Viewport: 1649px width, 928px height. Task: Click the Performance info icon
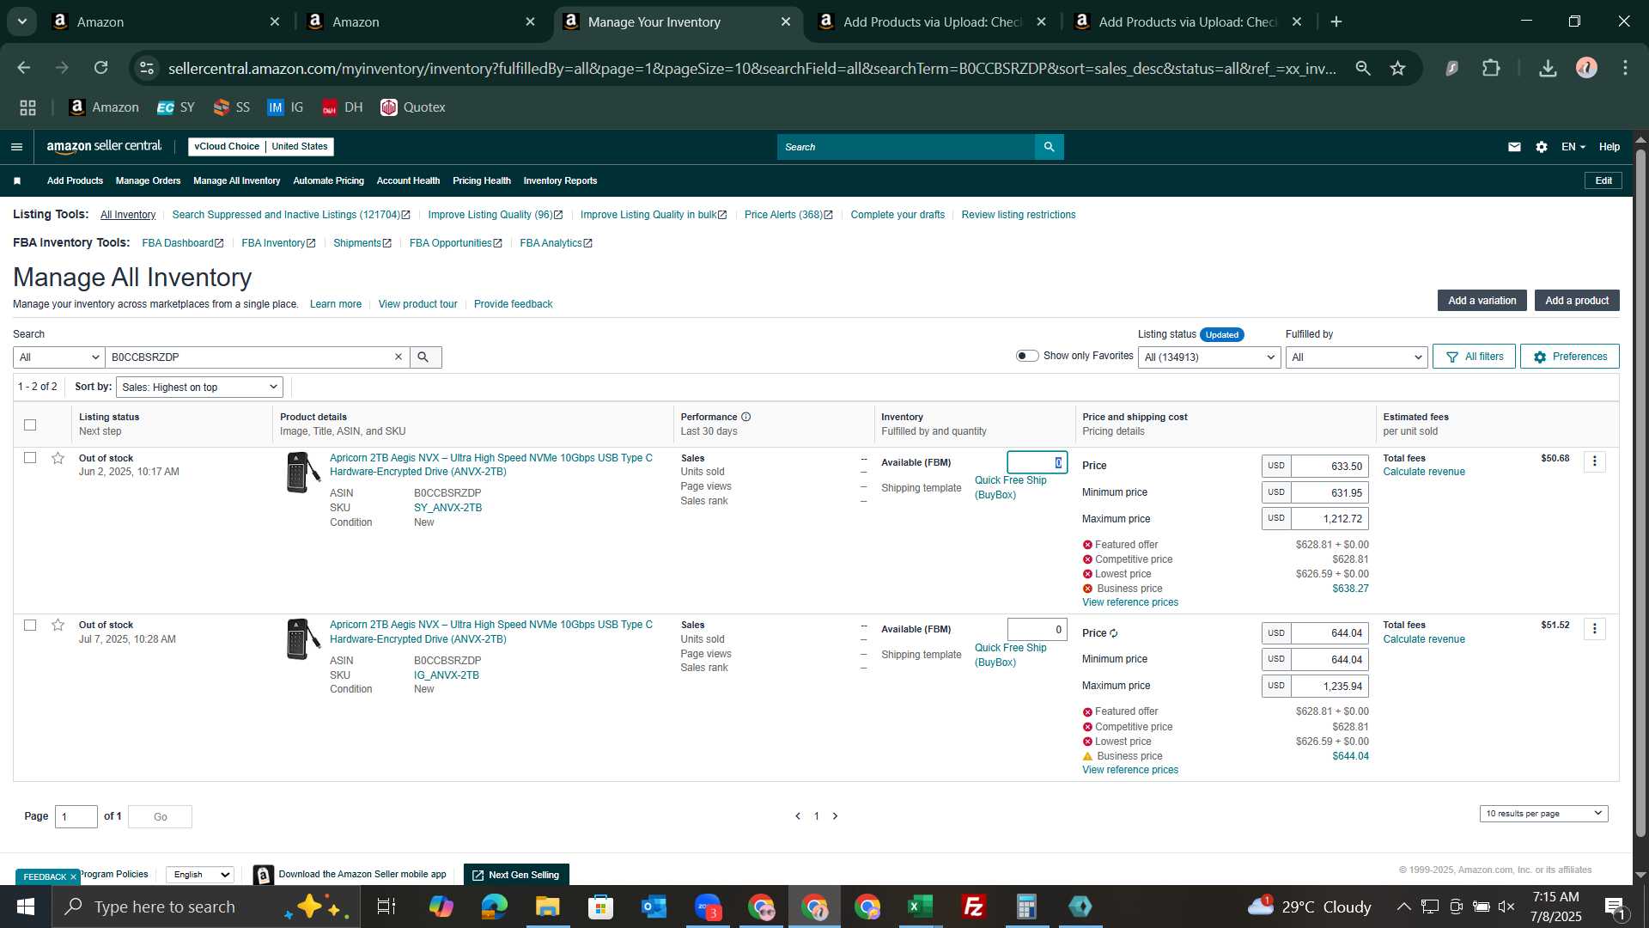pos(745,418)
